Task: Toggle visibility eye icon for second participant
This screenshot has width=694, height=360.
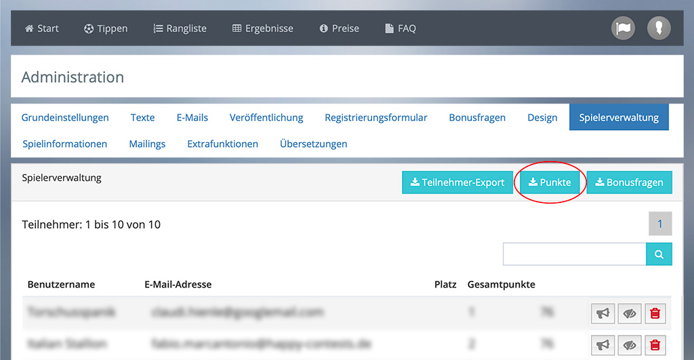Action: (630, 345)
